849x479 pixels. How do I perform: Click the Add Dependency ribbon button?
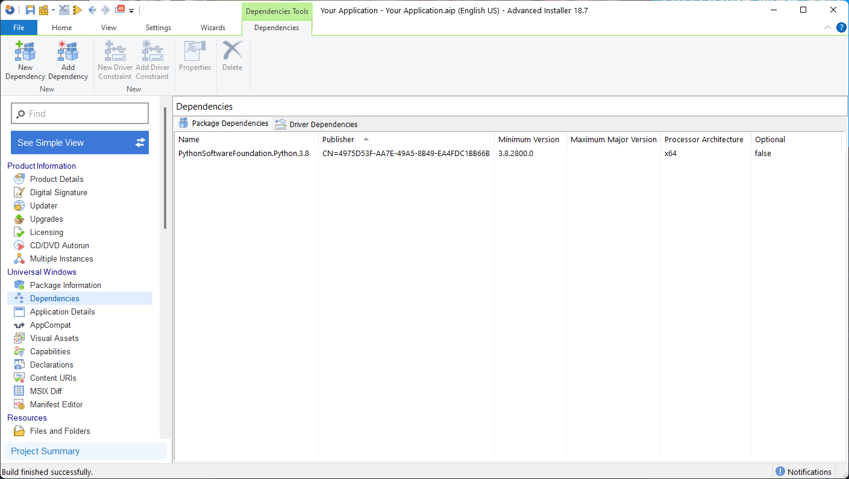click(68, 60)
